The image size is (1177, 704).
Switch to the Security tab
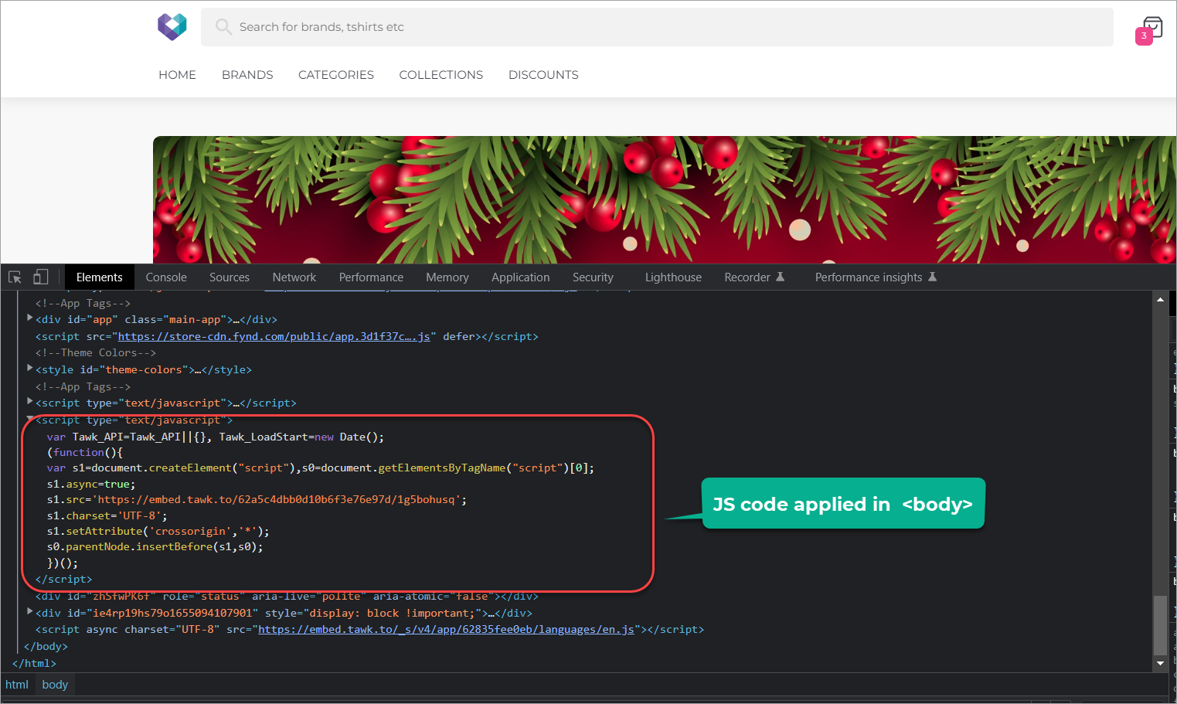tap(593, 277)
